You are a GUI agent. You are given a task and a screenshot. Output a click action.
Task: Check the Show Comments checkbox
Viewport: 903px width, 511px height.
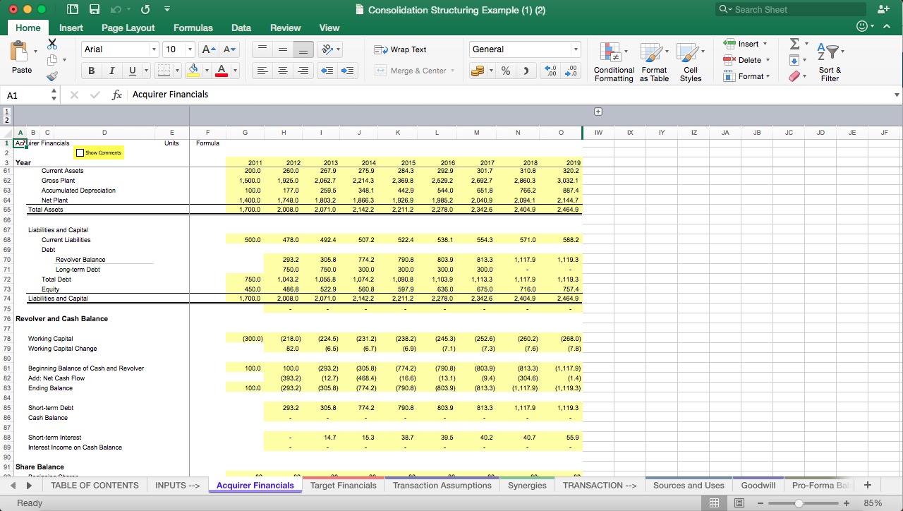(x=80, y=152)
